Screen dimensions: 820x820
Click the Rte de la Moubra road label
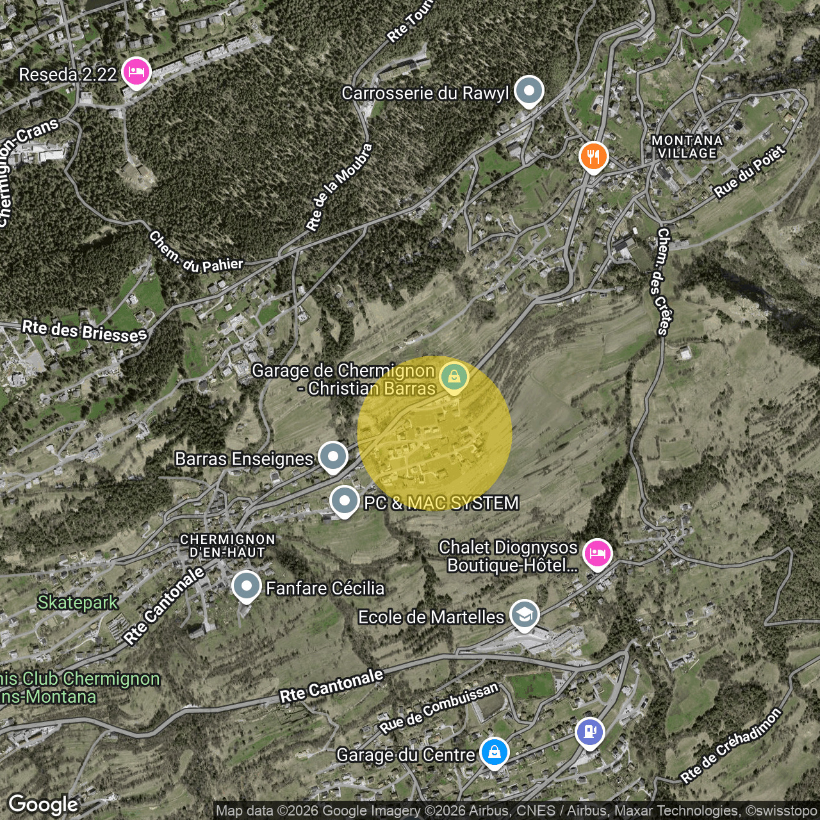coord(339,187)
